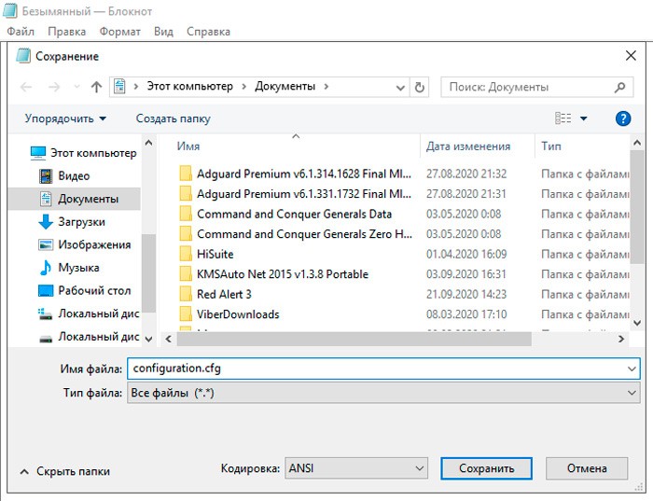Screen dimensions: 653x501
Task: Open Вид menu in Блокнот
Action: click(x=163, y=32)
